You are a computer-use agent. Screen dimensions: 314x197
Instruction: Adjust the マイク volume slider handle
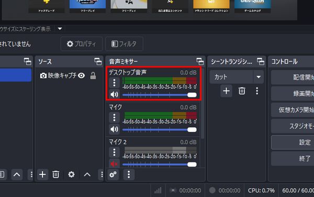coord(192,129)
